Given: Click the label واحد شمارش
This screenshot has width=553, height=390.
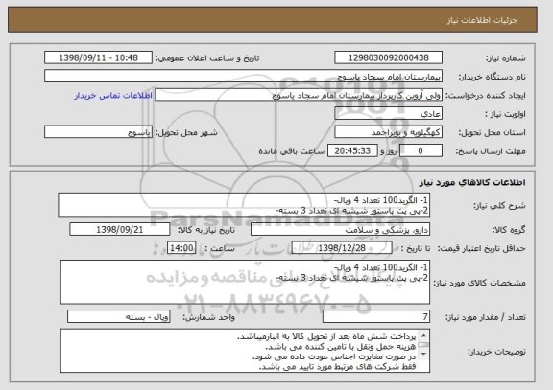Looking at the screenshot, I should 208,317.
